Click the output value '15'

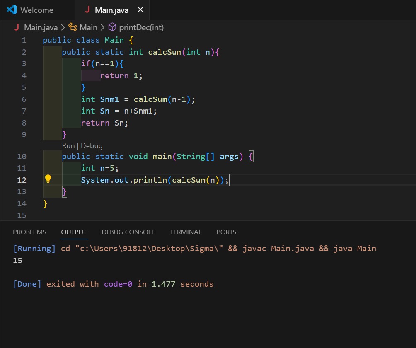click(x=17, y=261)
